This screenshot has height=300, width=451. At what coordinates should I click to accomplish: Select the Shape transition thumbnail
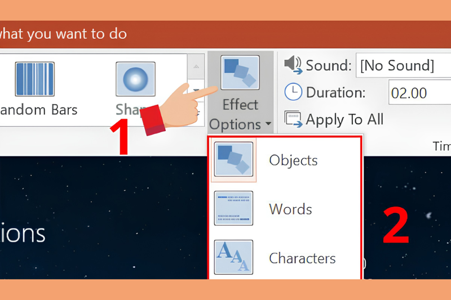point(135,79)
